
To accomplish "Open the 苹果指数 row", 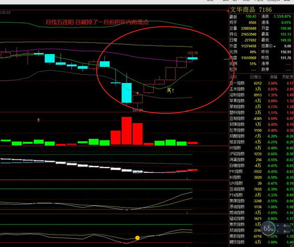I will tap(262, 101).
